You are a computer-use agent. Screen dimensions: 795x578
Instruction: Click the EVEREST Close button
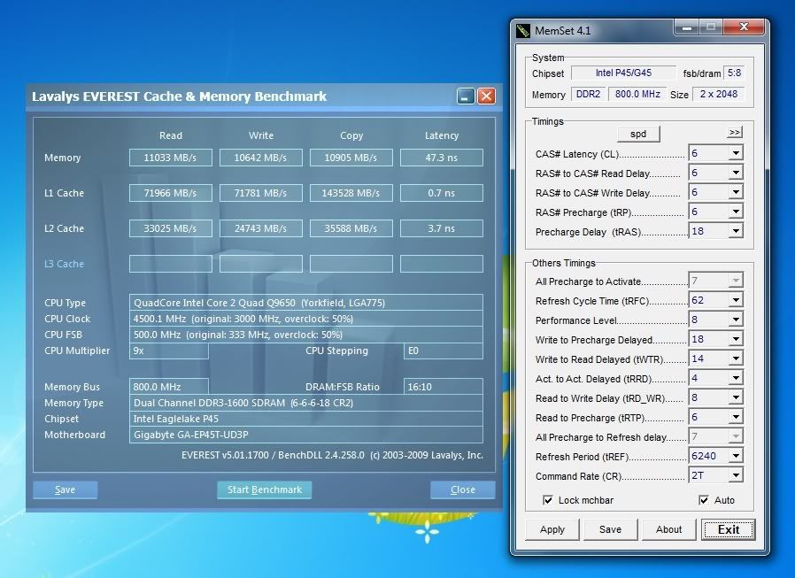pyautogui.click(x=462, y=489)
